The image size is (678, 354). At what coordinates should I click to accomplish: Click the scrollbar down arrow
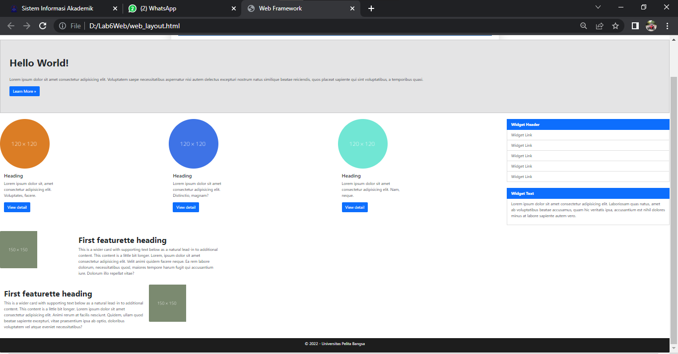coord(674,349)
